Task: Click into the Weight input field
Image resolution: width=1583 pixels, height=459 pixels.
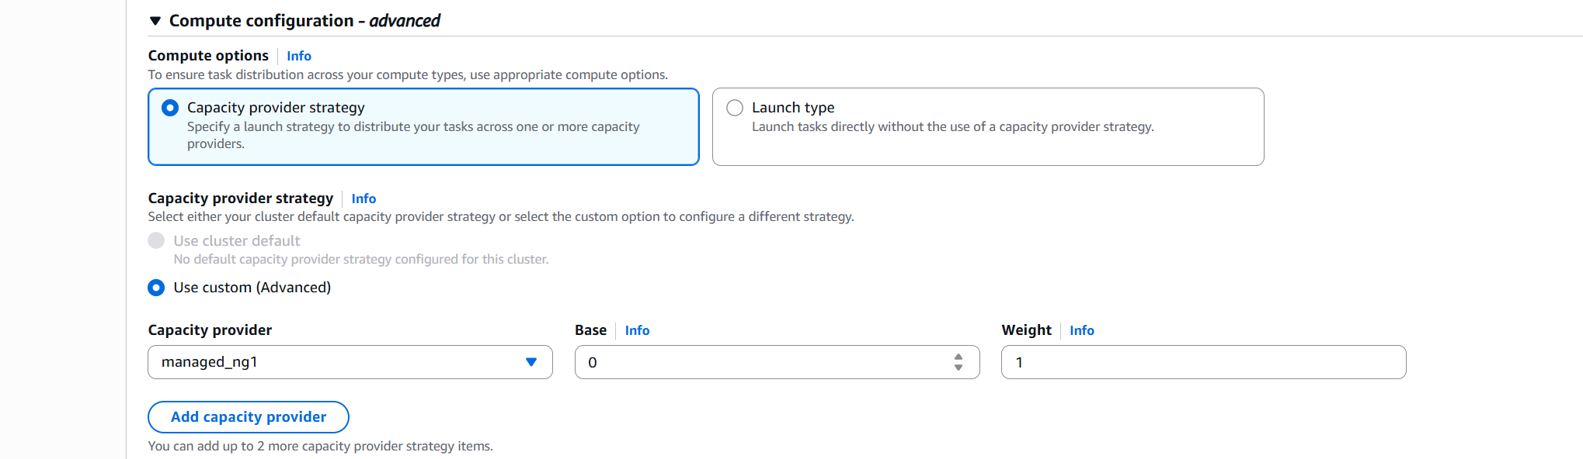Action: tap(1204, 362)
